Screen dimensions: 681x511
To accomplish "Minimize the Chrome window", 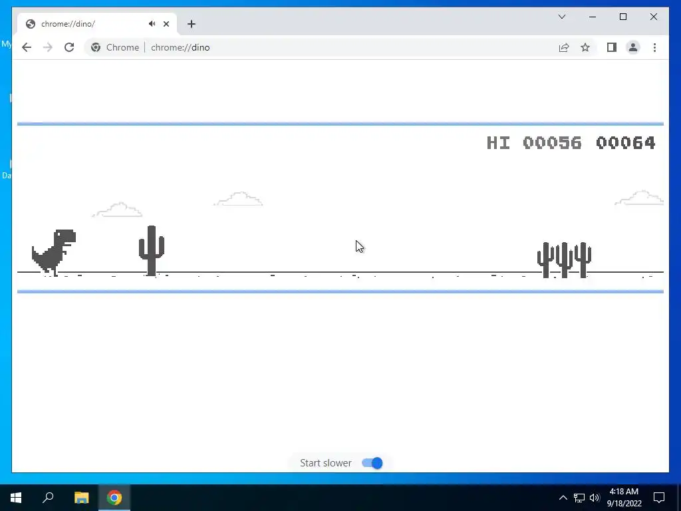I will point(593,17).
